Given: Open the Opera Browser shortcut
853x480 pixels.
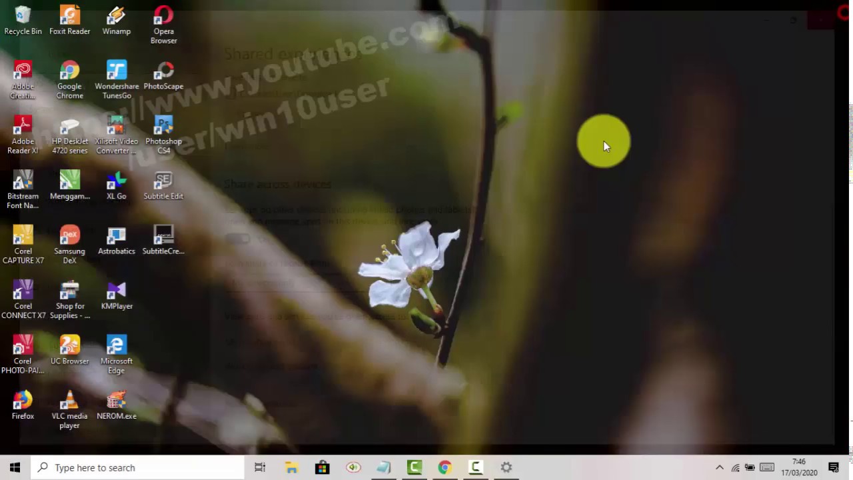Looking at the screenshot, I should (163, 25).
